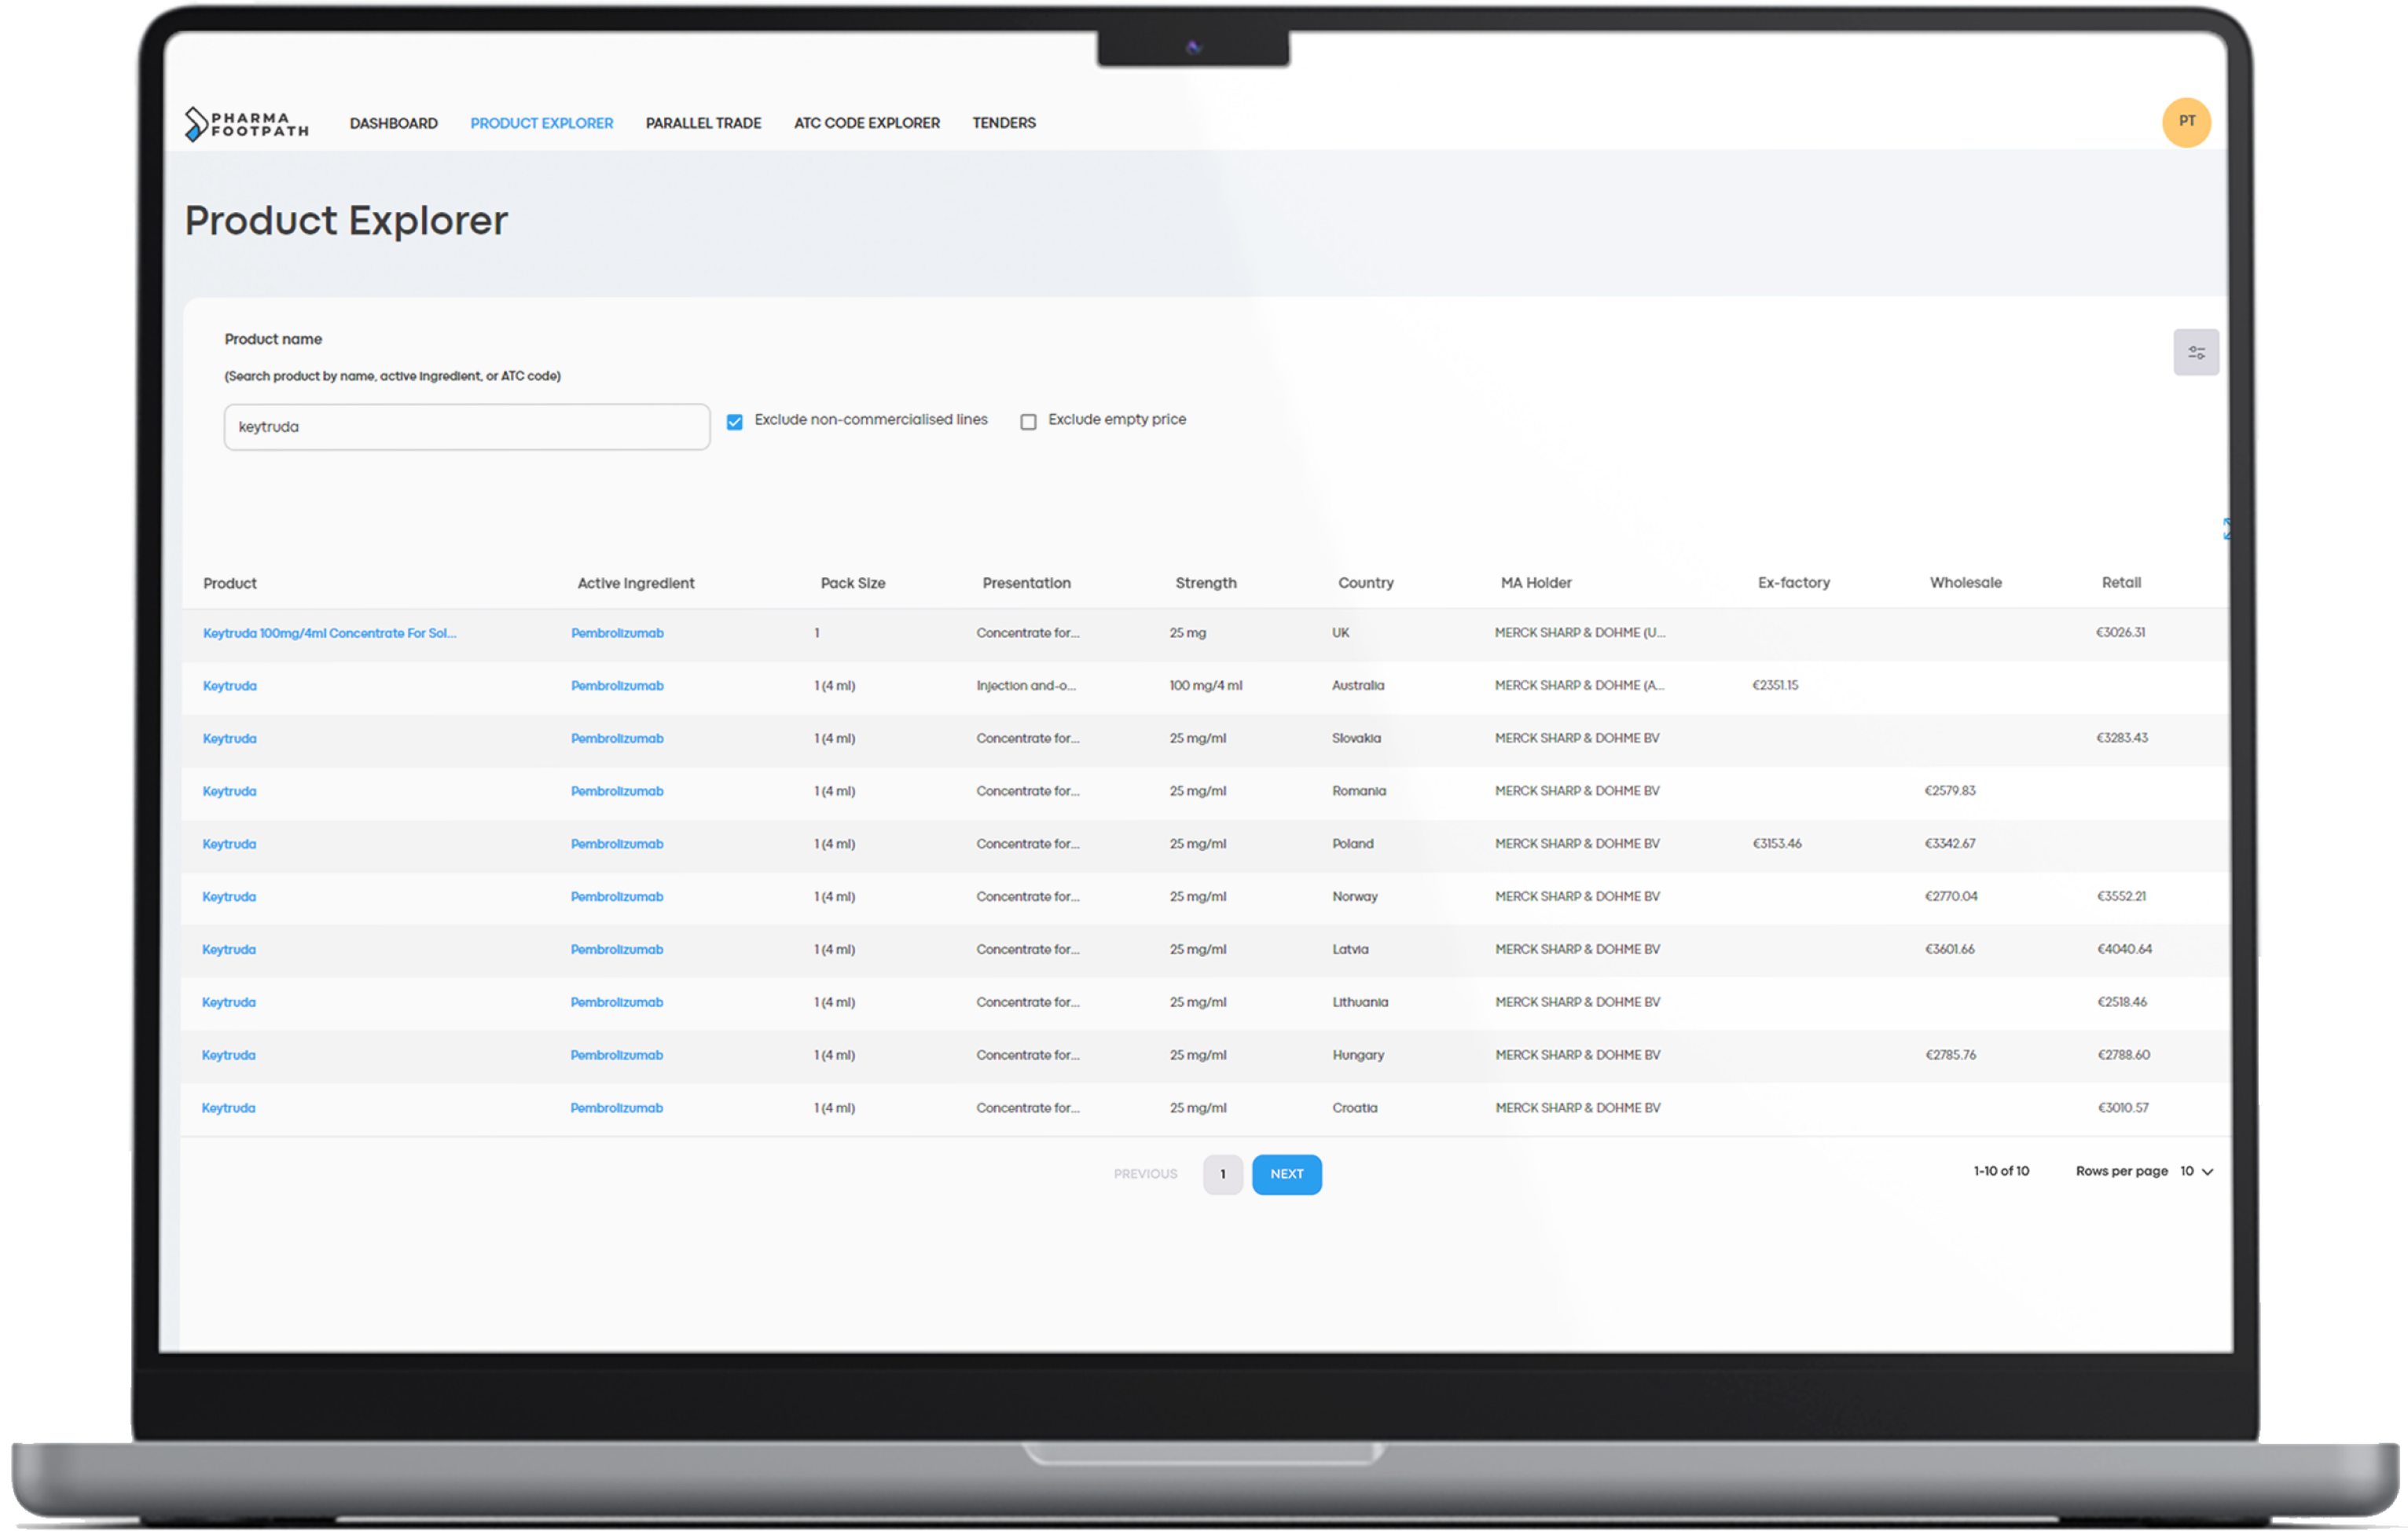Open the Keytruda link in Poland row
Image resolution: width=2408 pixels, height=1531 pixels.
pos(230,844)
